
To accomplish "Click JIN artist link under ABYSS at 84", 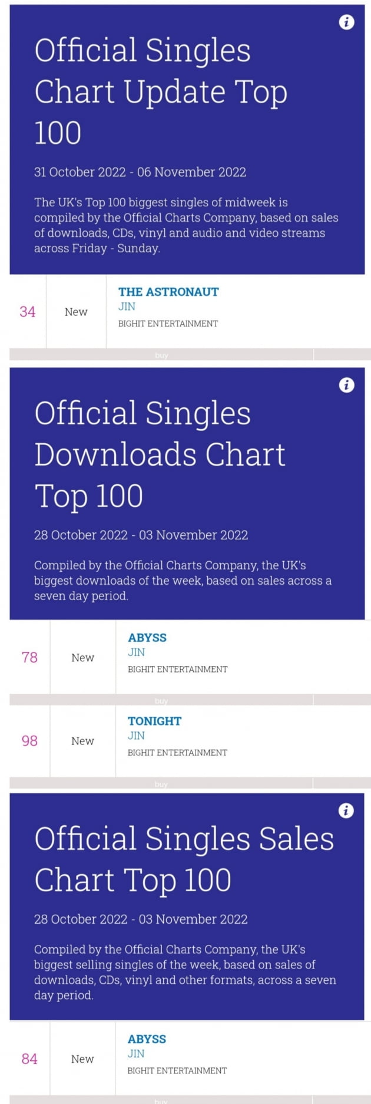I will point(136,1054).
